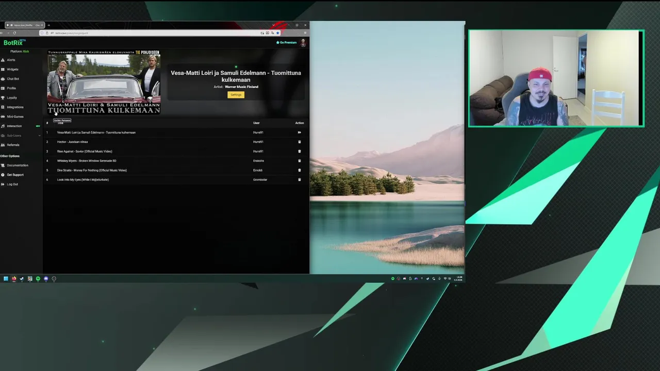Open the Windows Start menu
The width and height of the screenshot is (660, 371).
tap(6, 279)
